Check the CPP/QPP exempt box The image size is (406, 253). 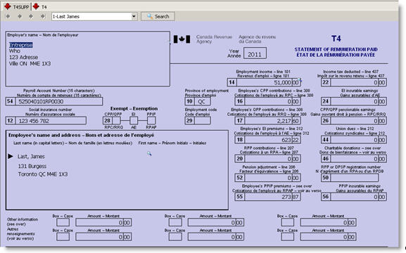pyautogui.click(x=117, y=121)
